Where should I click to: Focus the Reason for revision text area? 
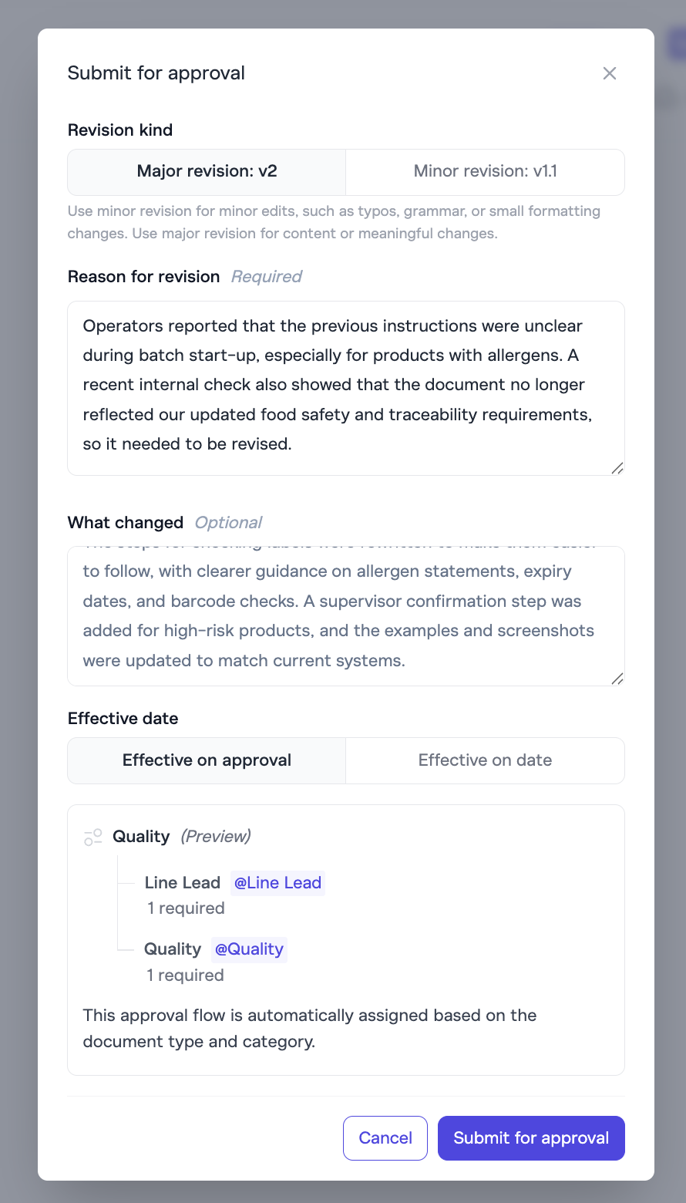coord(345,386)
